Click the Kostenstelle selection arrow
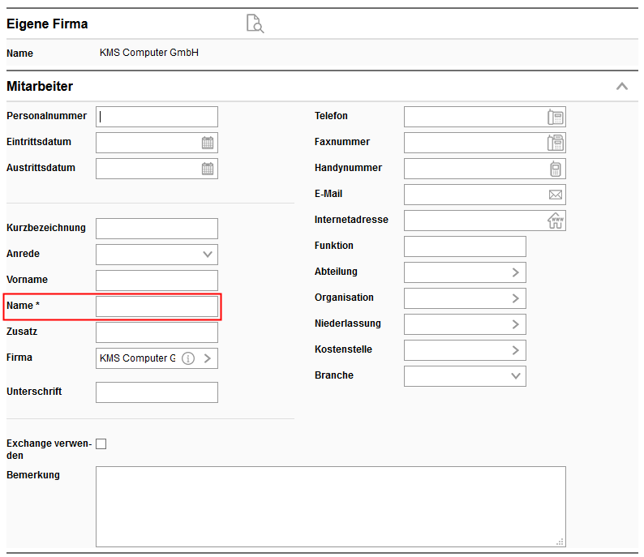 tap(516, 350)
